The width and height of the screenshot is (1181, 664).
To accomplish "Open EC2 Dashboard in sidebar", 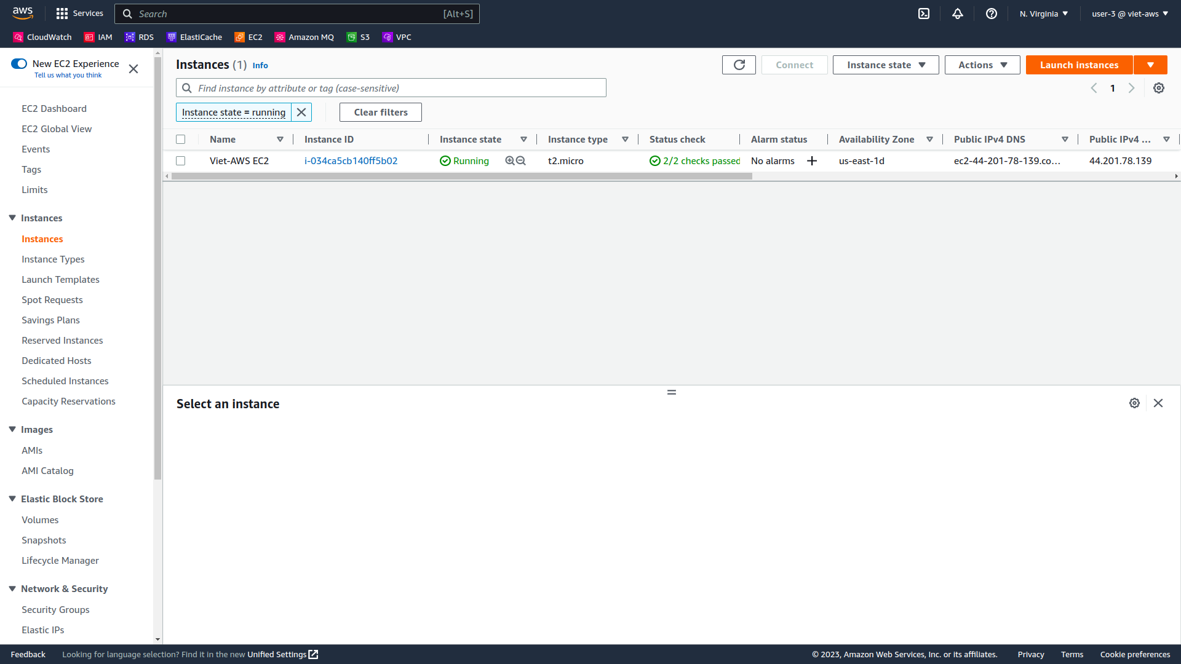I will [54, 108].
